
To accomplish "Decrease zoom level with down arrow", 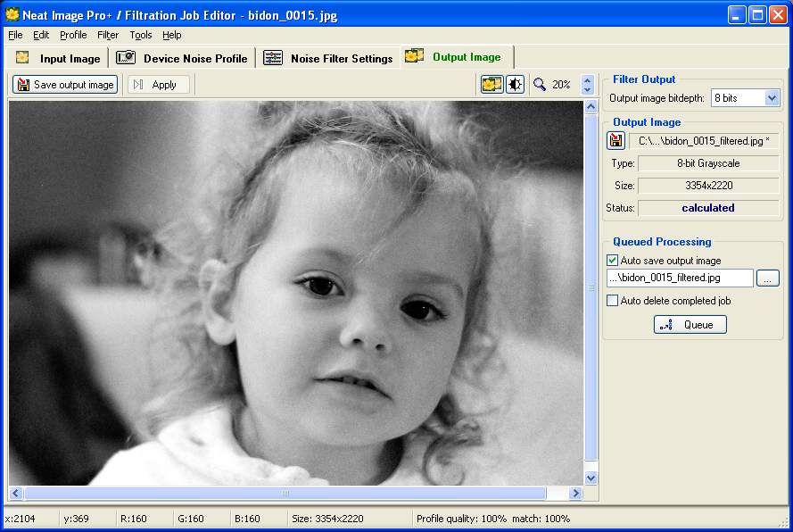I will [587, 89].
